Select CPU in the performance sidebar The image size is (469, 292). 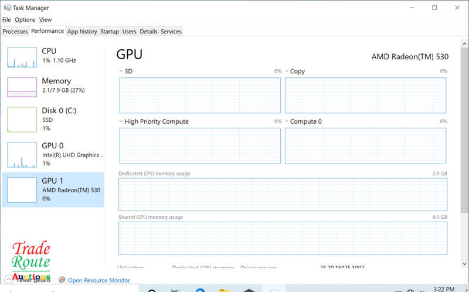tap(53, 57)
